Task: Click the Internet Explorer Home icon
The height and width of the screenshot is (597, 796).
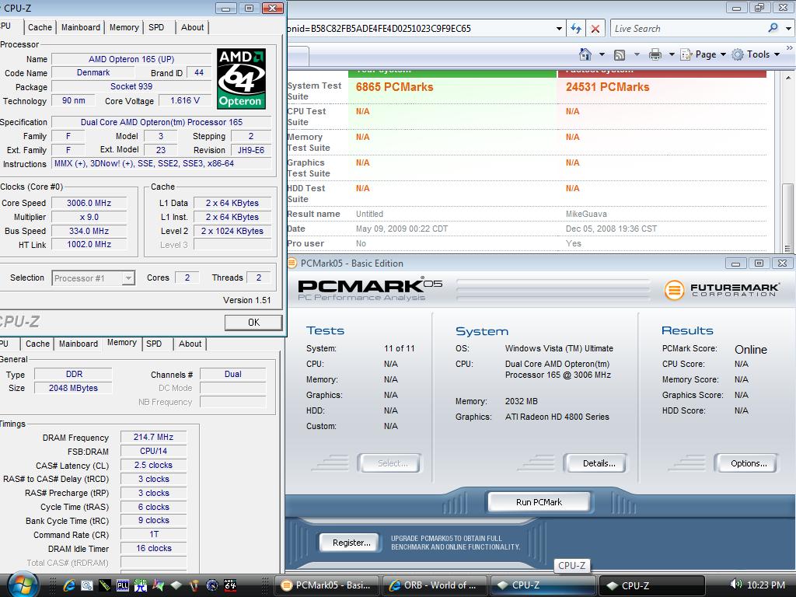Action: [x=585, y=54]
